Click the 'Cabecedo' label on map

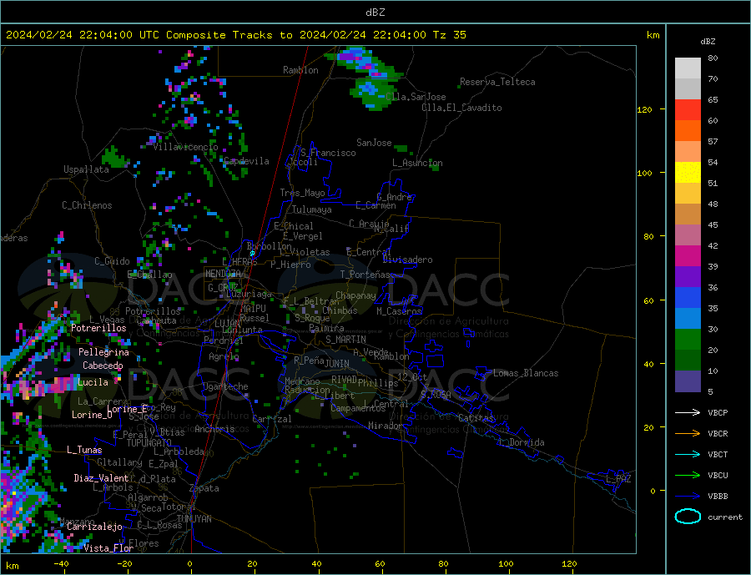point(103,366)
